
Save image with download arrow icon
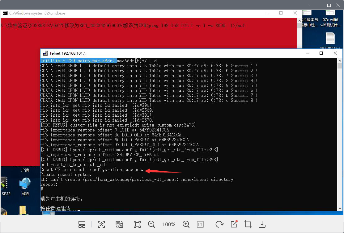coord(262,224)
